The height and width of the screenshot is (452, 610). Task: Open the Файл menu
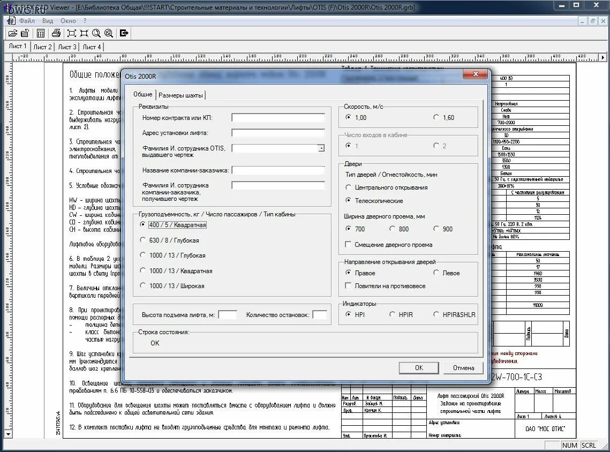click(x=27, y=21)
